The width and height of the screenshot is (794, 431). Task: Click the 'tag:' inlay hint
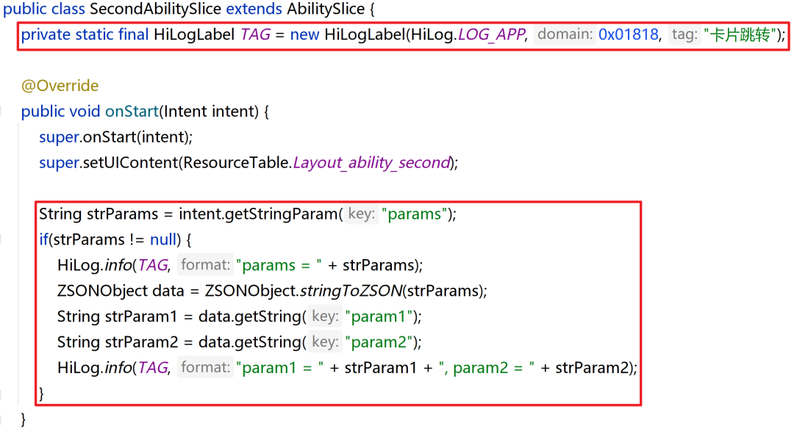click(x=684, y=35)
